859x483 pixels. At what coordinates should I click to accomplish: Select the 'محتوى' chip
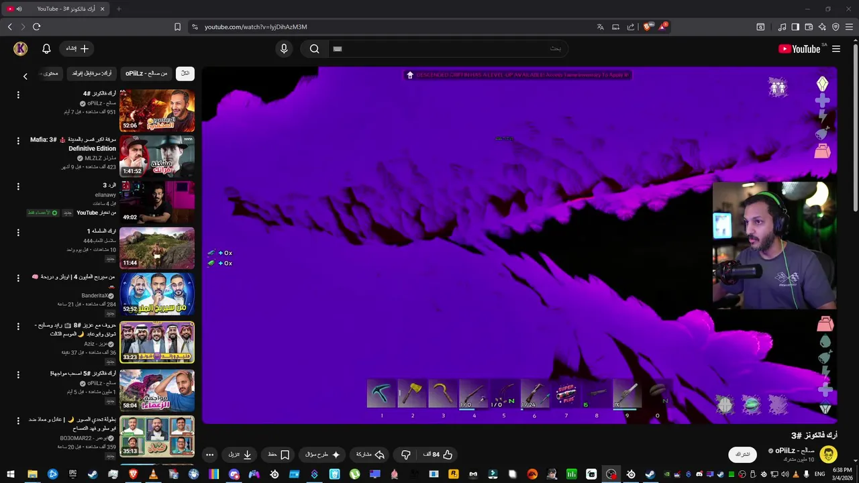point(50,73)
